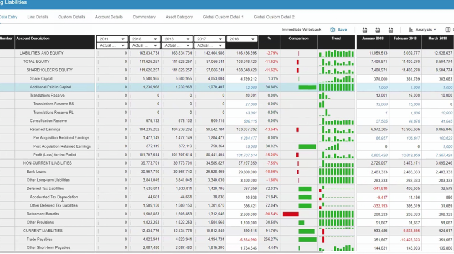Click the second export file icon

pyautogui.click(x=378, y=30)
